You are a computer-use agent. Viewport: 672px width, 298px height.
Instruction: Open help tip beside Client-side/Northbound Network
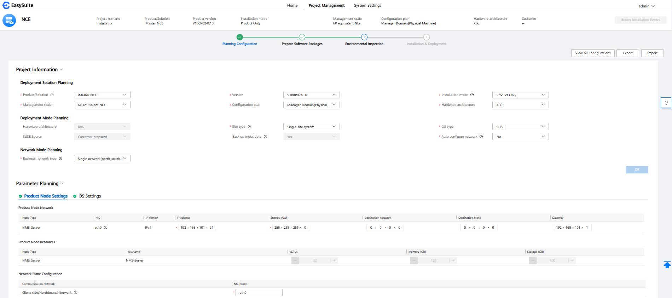[75, 293]
